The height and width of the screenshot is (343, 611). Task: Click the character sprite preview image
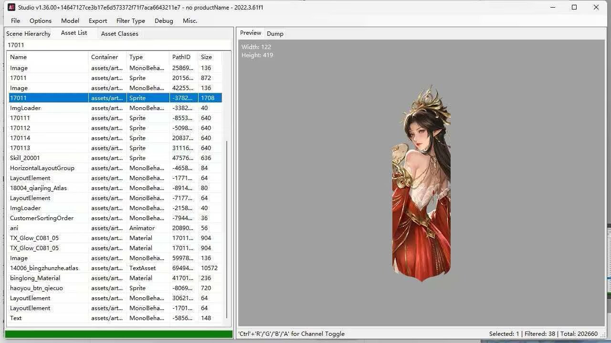pos(421,183)
